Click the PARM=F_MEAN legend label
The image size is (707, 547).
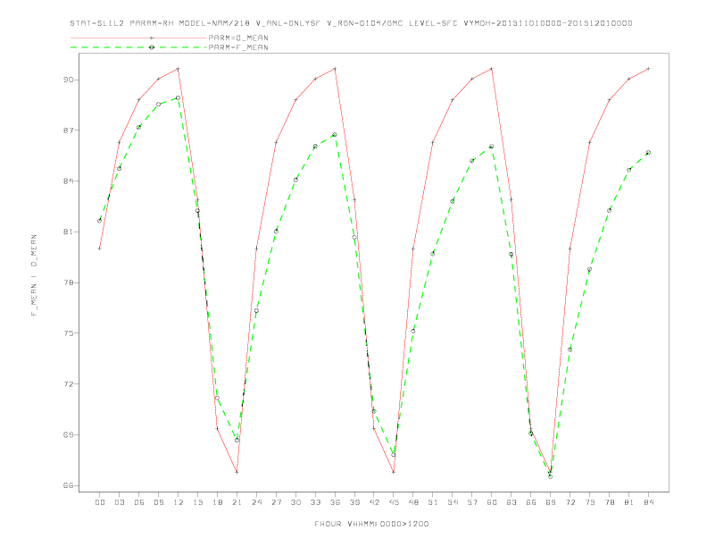coord(238,47)
